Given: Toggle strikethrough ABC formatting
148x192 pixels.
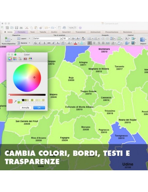Looking at the screenshot, I should [49, 43].
